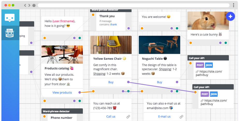This screenshot has width=239, height=121.
Task: Click the Phone number detector block
Action: (x=62, y=115)
